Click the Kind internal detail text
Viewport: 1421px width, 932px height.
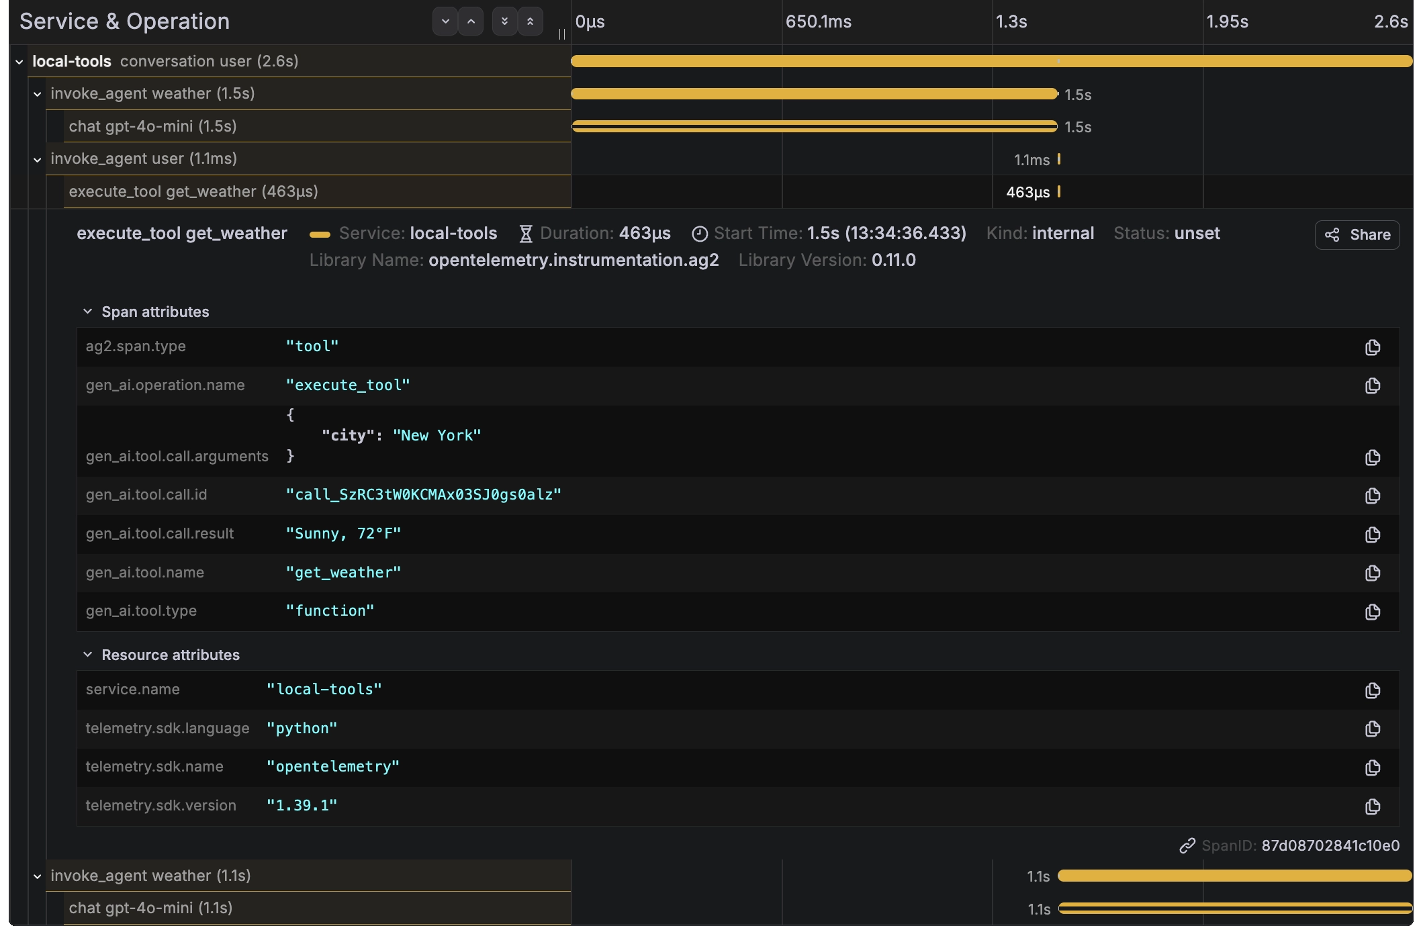(1040, 233)
